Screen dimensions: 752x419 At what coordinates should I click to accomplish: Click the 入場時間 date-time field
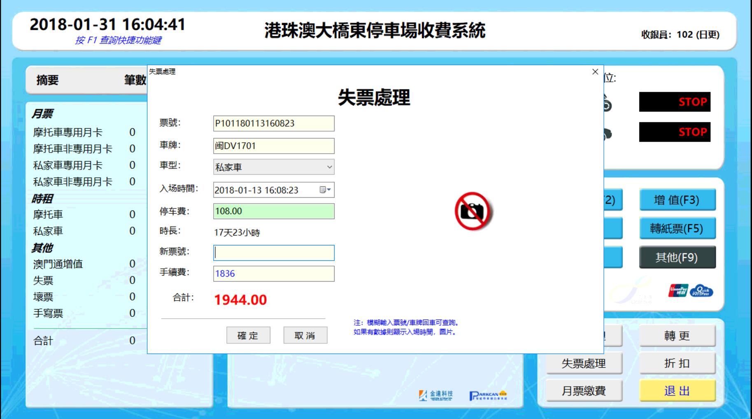265,190
